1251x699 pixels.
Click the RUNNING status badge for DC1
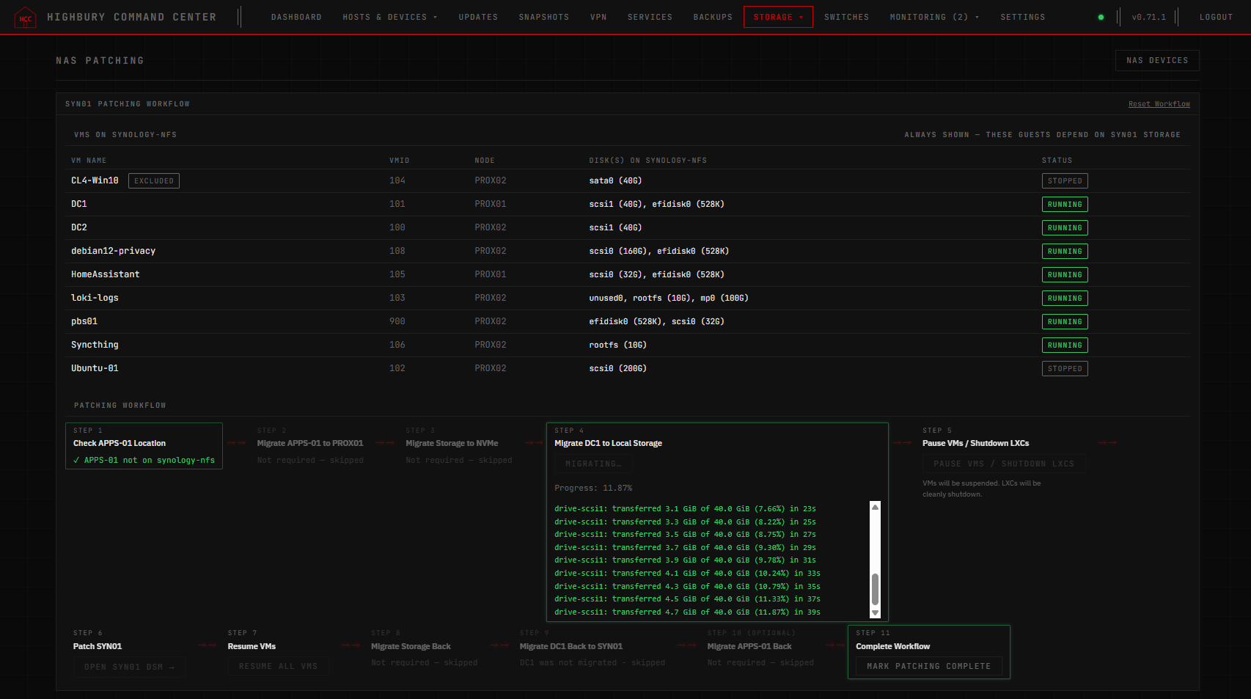pyautogui.click(x=1065, y=204)
